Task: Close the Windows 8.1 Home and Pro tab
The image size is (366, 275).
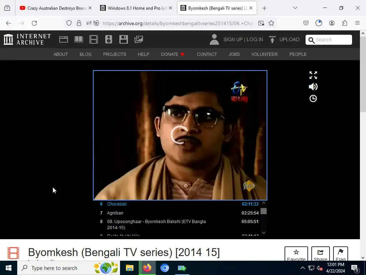Action: pyautogui.click(x=170, y=8)
